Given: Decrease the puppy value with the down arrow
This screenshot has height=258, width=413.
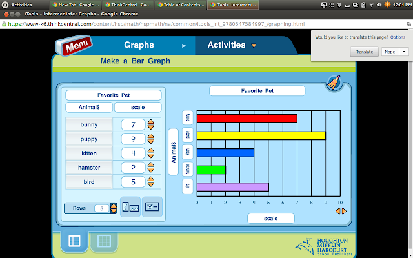Looking at the screenshot, I should coord(150,141).
